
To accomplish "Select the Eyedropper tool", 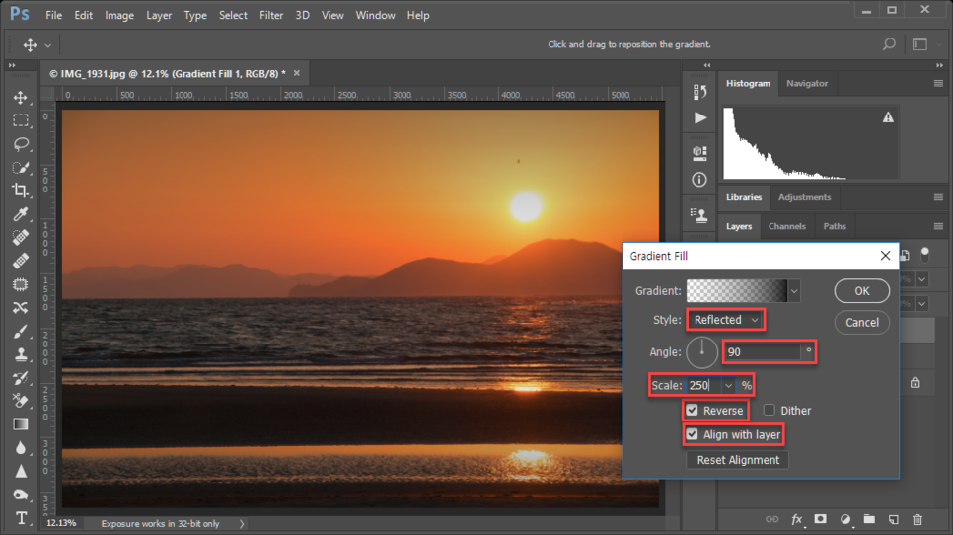I will [21, 214].
